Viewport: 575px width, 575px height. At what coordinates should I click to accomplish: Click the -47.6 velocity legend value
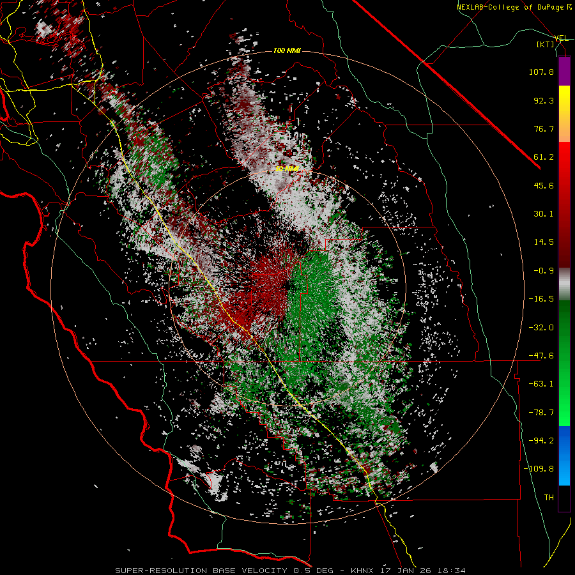click(541, 356)
